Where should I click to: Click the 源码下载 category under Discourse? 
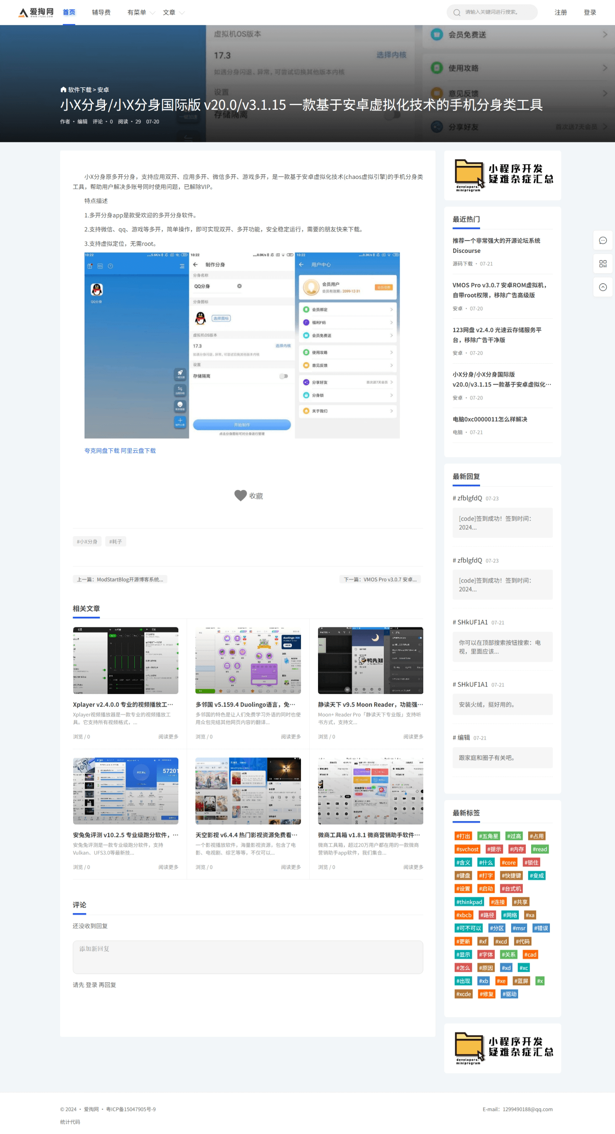(462, 264)
